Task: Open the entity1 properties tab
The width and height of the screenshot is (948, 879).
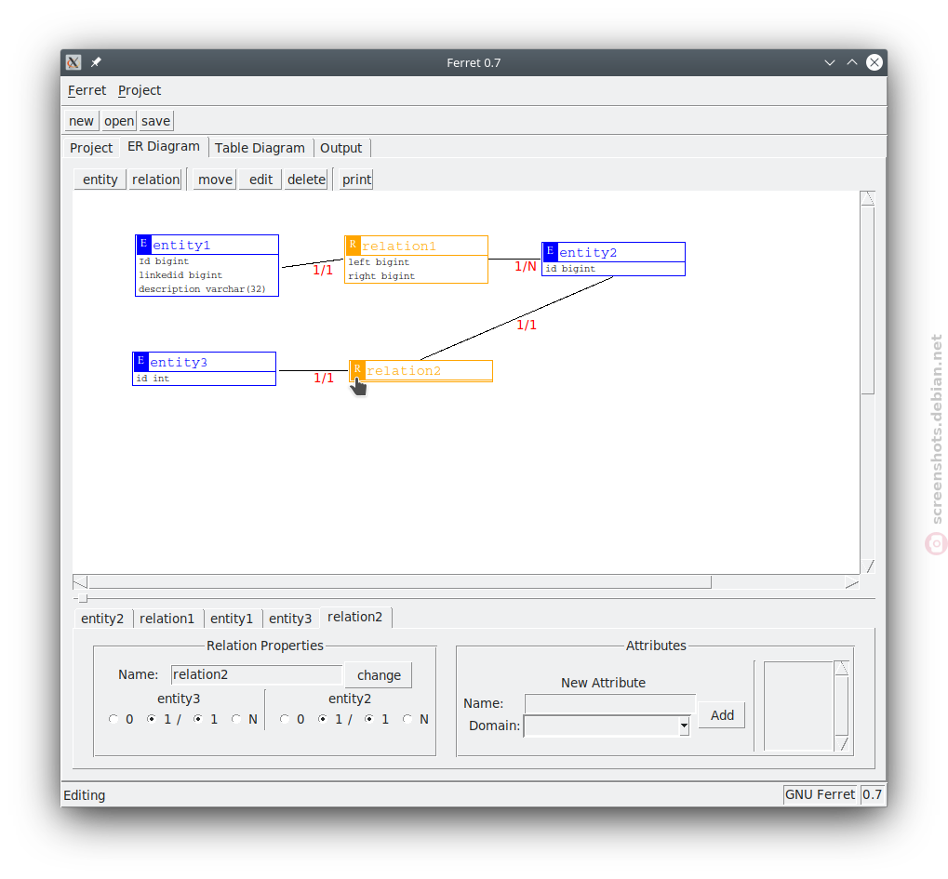Action: coord(232,619)
